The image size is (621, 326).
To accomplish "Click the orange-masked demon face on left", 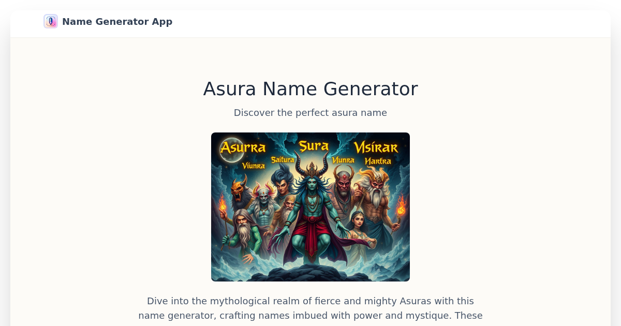I will click(240, 190).
